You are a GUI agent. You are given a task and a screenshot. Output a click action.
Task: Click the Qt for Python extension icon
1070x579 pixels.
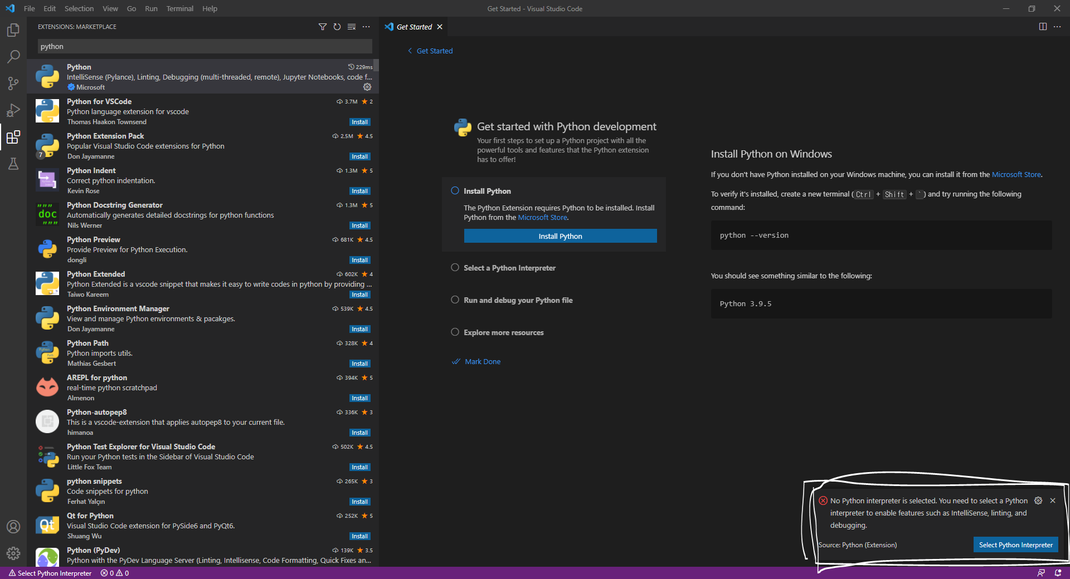47,525
